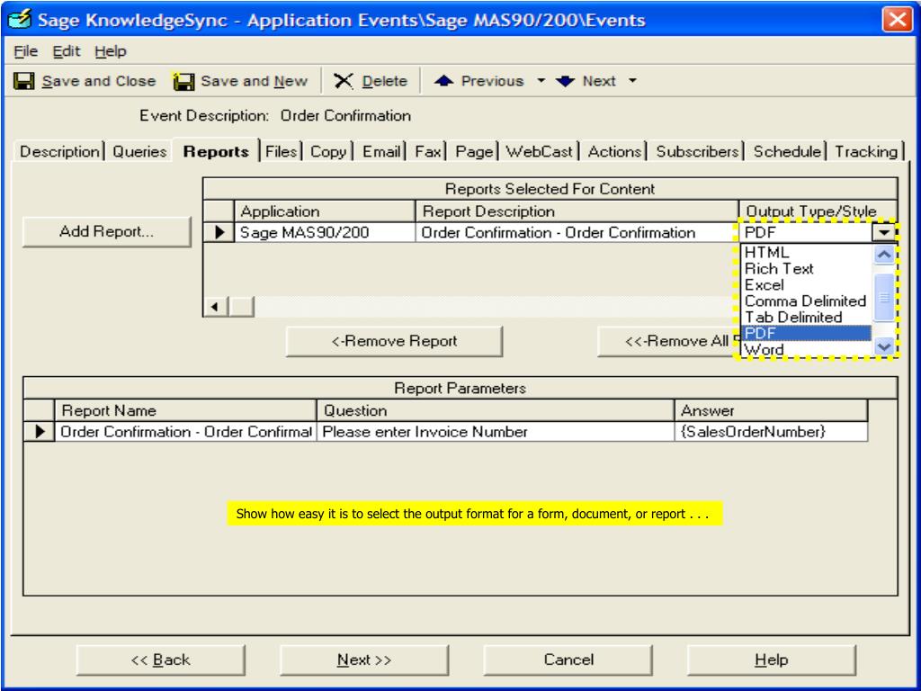The image size is (921, 691).
Task: Switch to the Fax tab
Action: (427, 151)
